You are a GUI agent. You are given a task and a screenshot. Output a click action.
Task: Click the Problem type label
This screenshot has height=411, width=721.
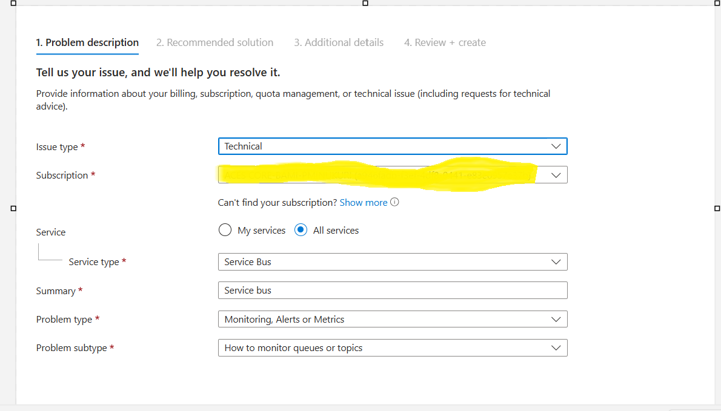[x=64, y=320]
